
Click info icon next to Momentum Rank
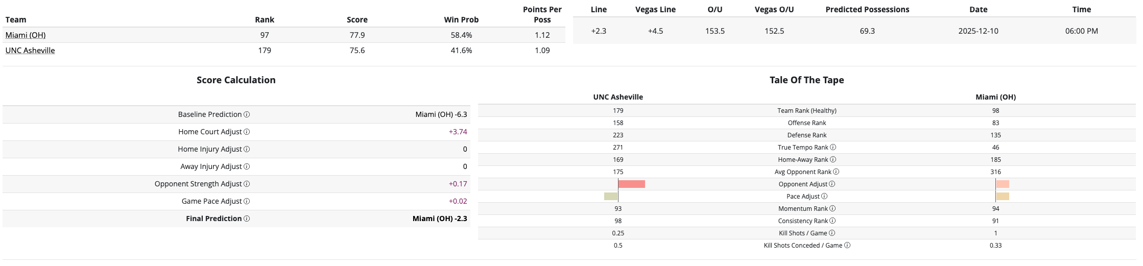(832, 208)
